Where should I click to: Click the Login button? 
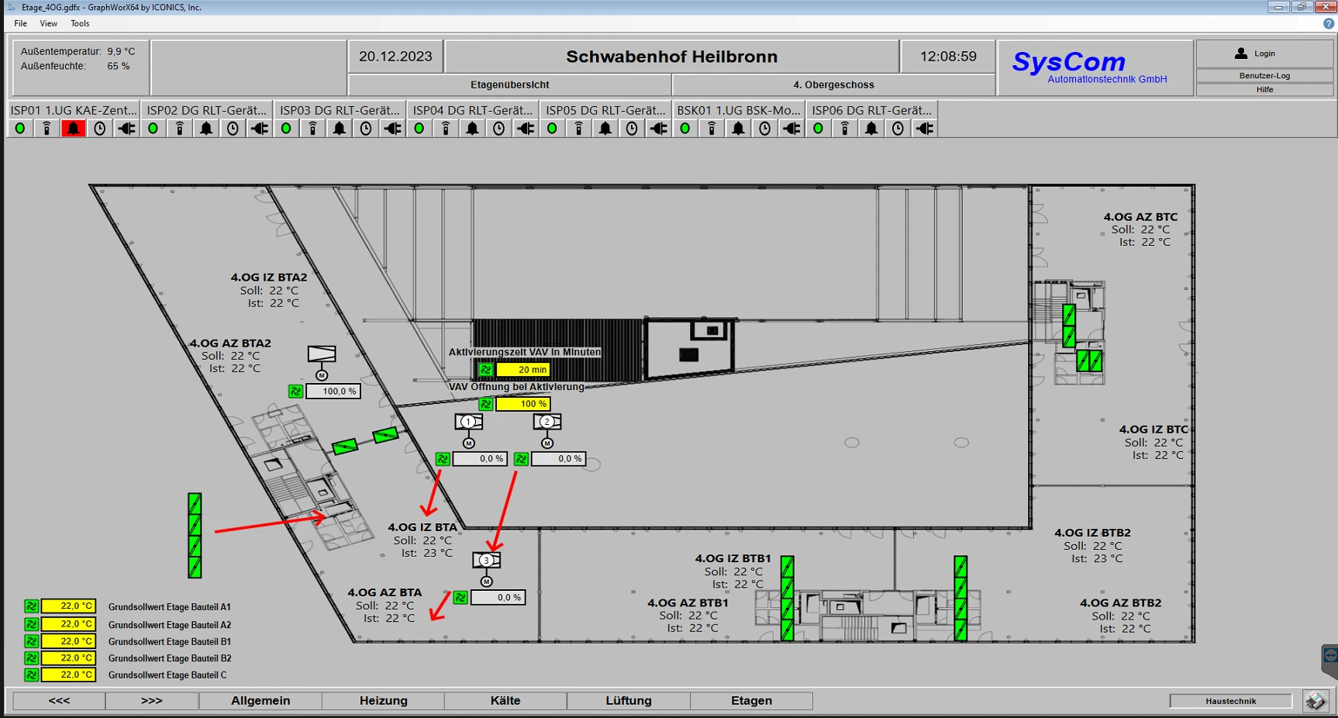point(1264,54)
